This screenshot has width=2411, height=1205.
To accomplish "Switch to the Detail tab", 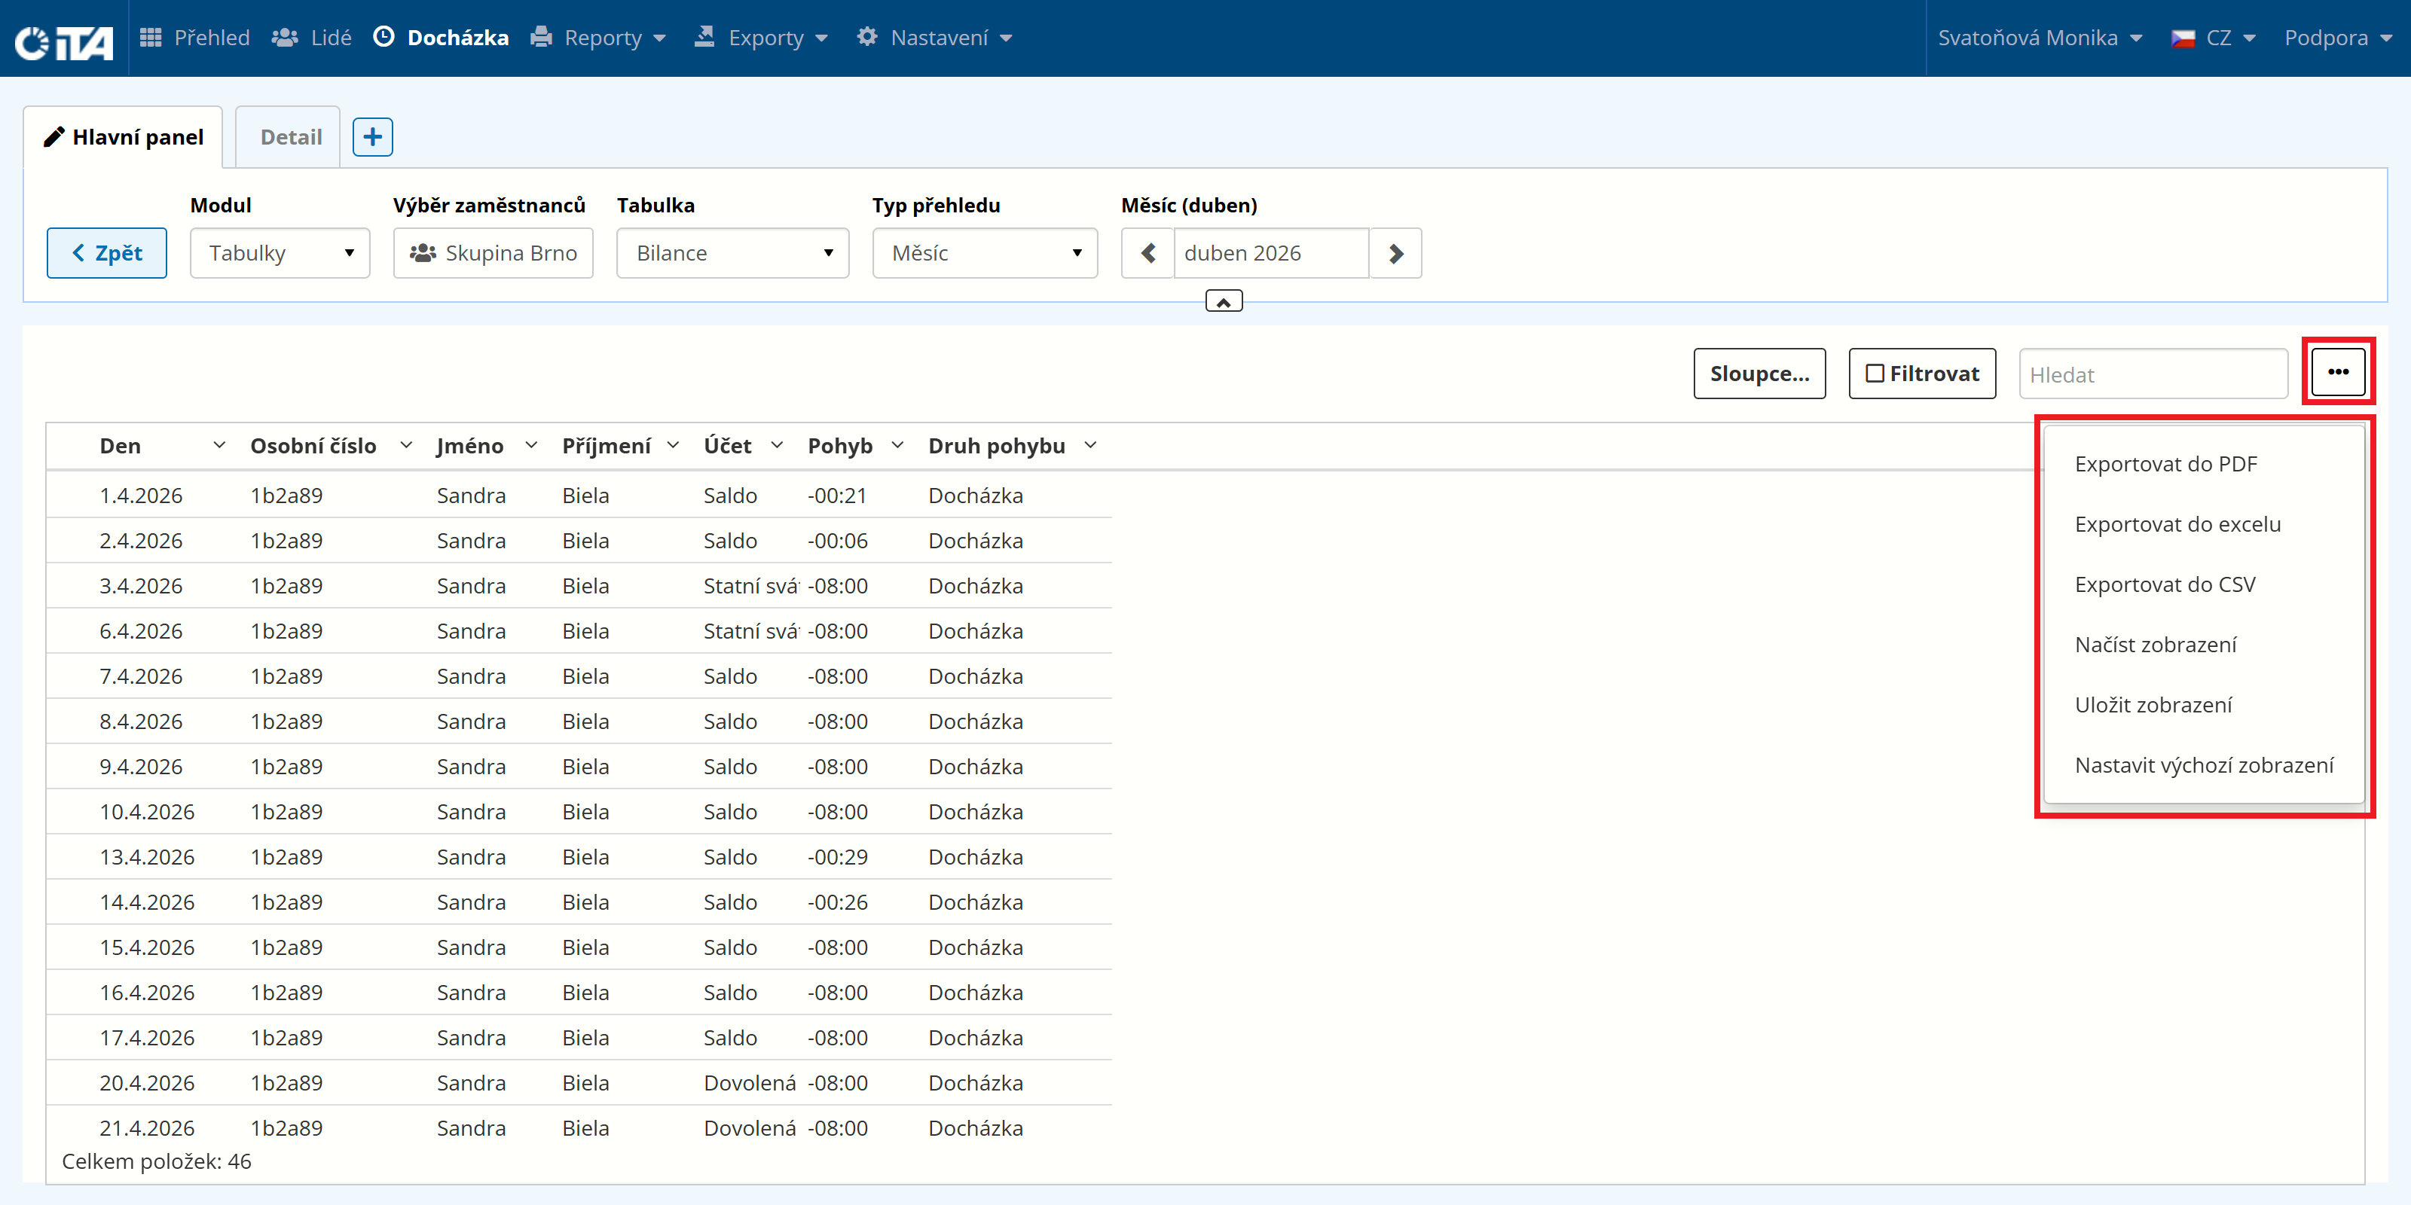I will pos(290,138).
